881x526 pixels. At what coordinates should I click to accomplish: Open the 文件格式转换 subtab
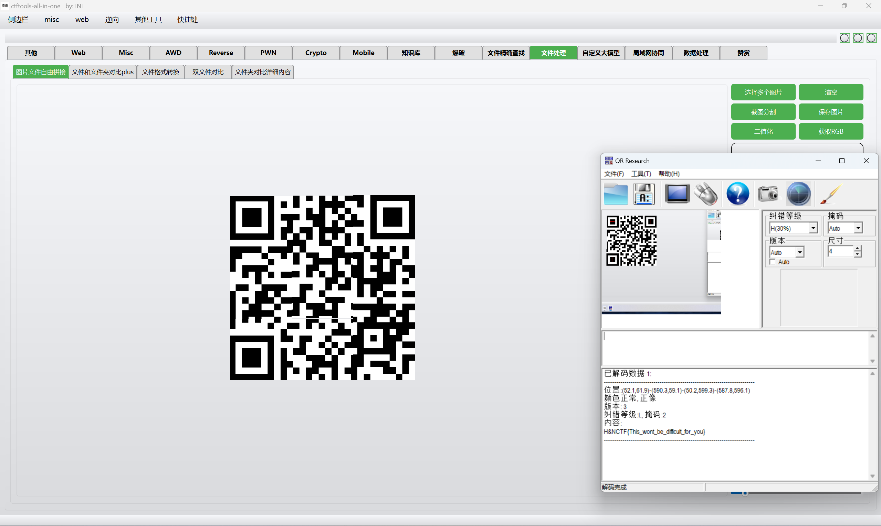click(x=160, y=72)
